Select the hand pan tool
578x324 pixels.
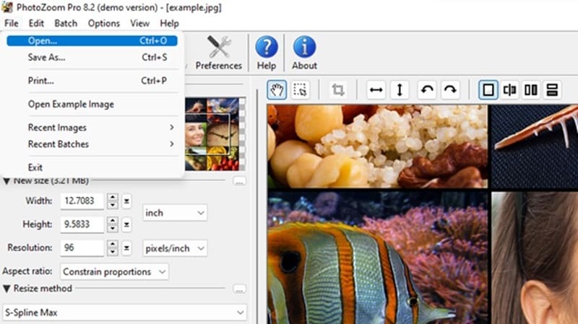click(x=277, y=89)
